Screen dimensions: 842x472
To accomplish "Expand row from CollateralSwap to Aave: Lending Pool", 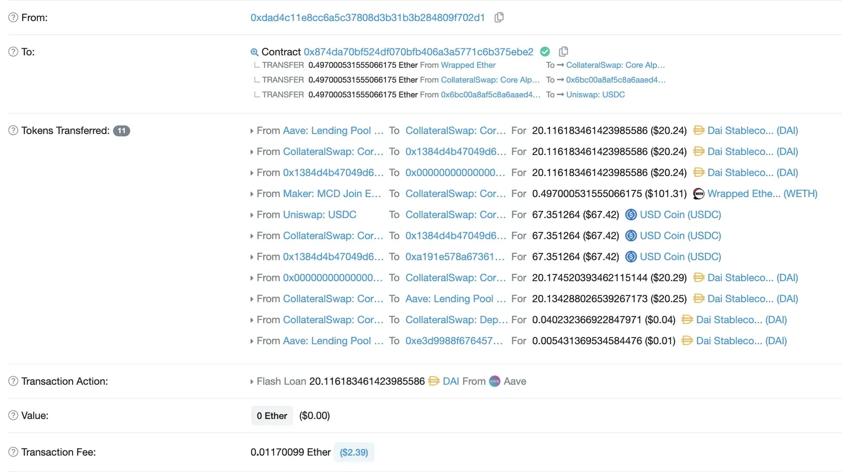I will (x=252, y=299).
